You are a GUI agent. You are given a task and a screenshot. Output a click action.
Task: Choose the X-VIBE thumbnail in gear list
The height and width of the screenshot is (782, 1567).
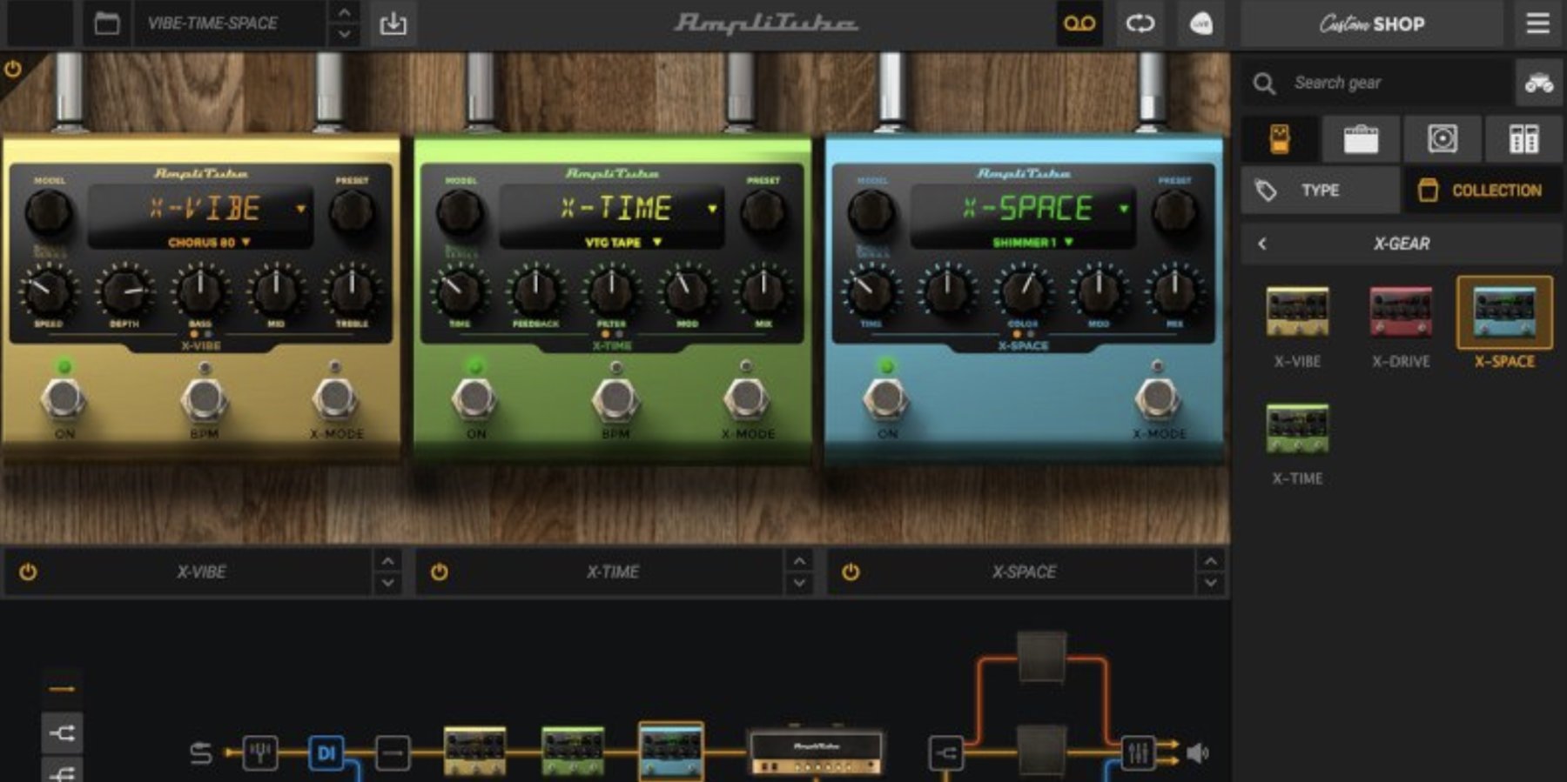[x=1297, y=312]
